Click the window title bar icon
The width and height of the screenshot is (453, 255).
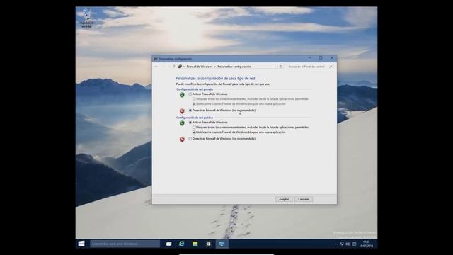tap(156, 59)
